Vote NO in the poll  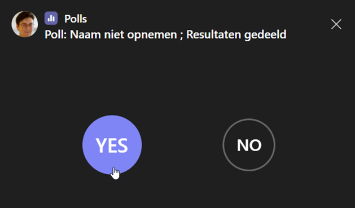pos(249,145)
